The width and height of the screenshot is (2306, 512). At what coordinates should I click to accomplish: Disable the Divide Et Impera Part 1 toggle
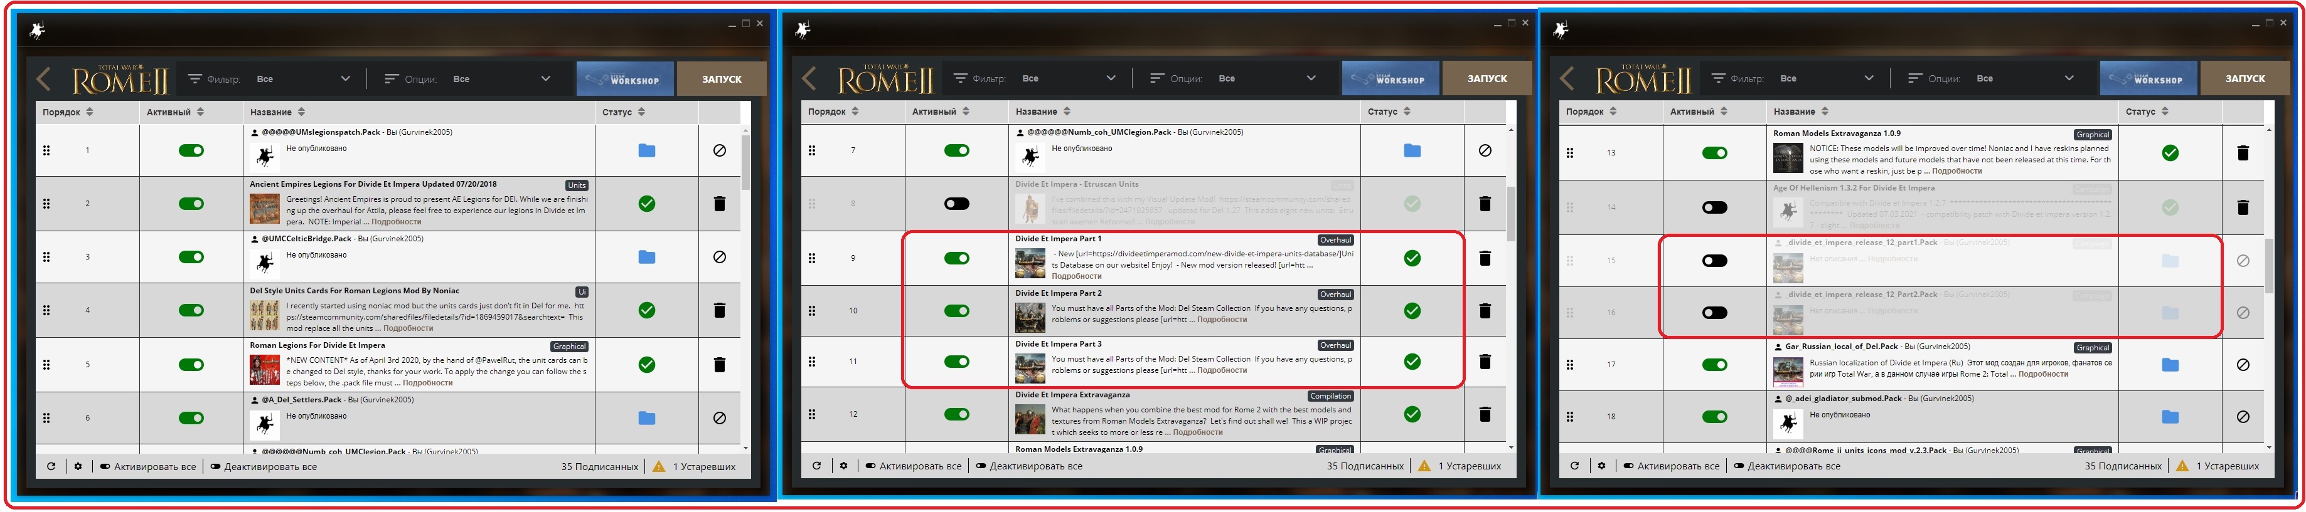956,258
